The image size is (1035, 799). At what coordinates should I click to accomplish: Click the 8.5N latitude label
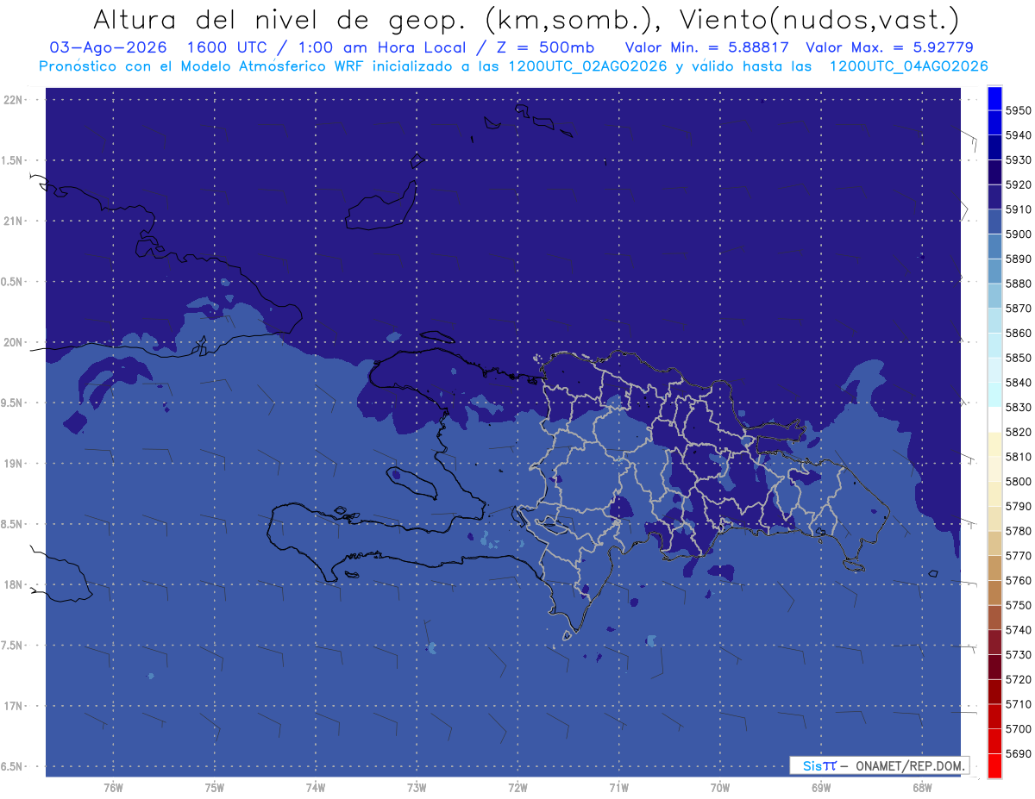click(13, 524)
